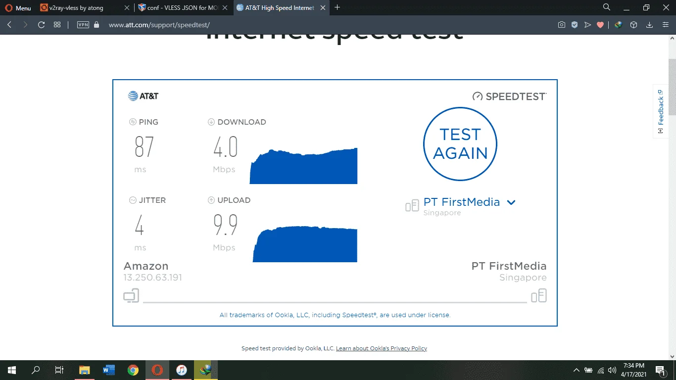Go back to previous page
The width and height of the screenshot is (676, 380).
9,25
